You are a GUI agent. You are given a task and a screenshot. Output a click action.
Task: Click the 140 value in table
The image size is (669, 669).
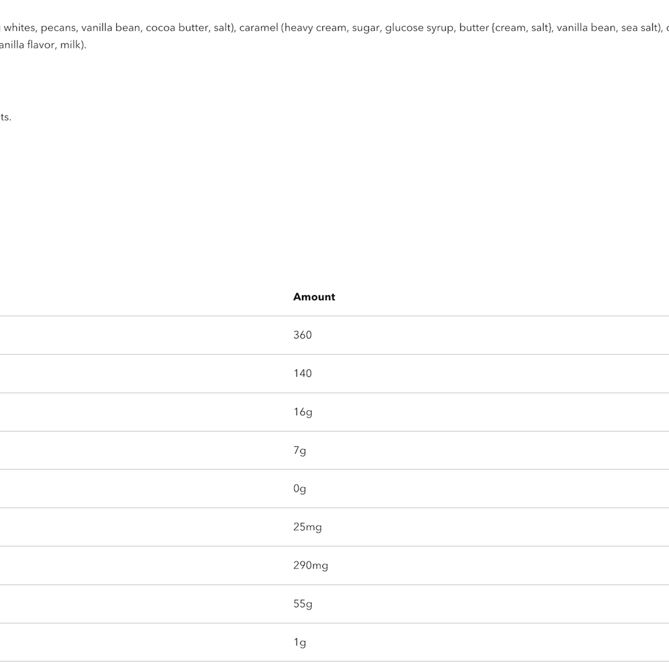coord(302,374)
